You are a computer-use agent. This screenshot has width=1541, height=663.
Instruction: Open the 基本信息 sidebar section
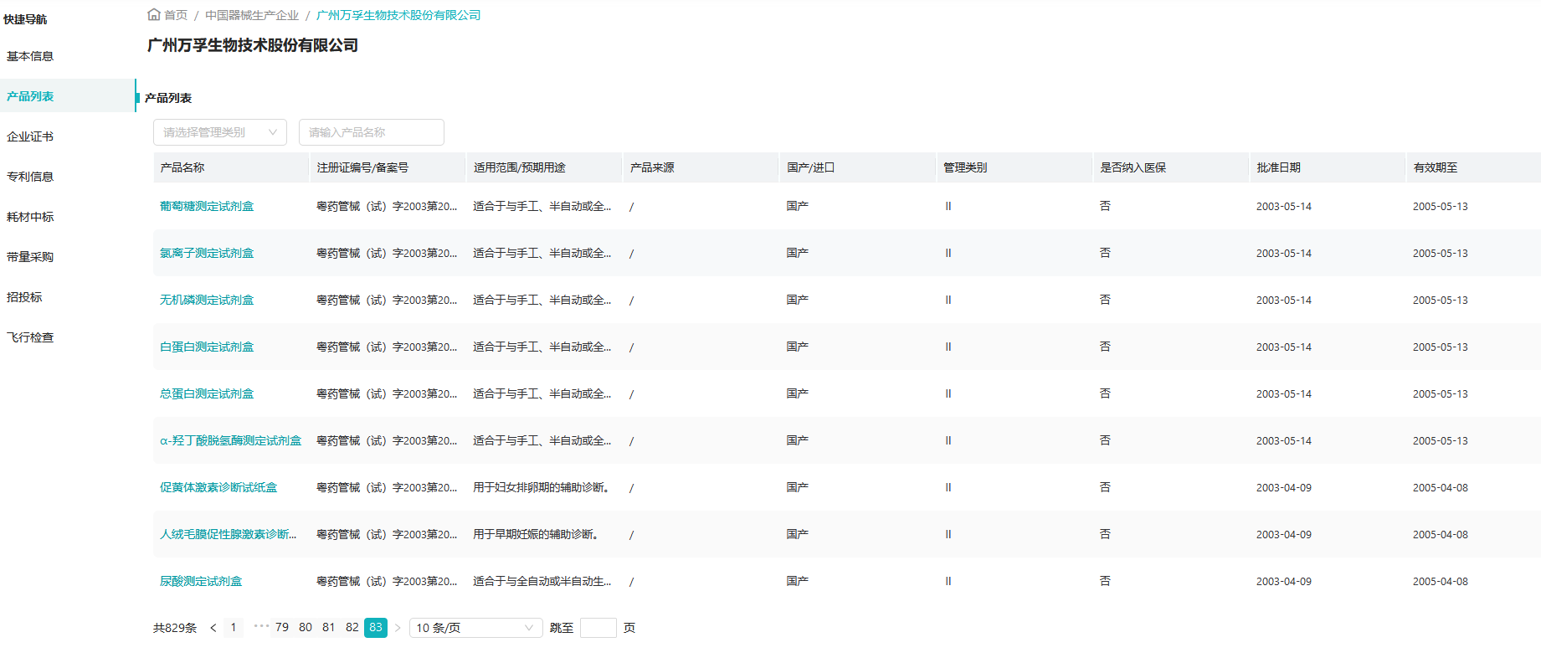coord(30,56)
